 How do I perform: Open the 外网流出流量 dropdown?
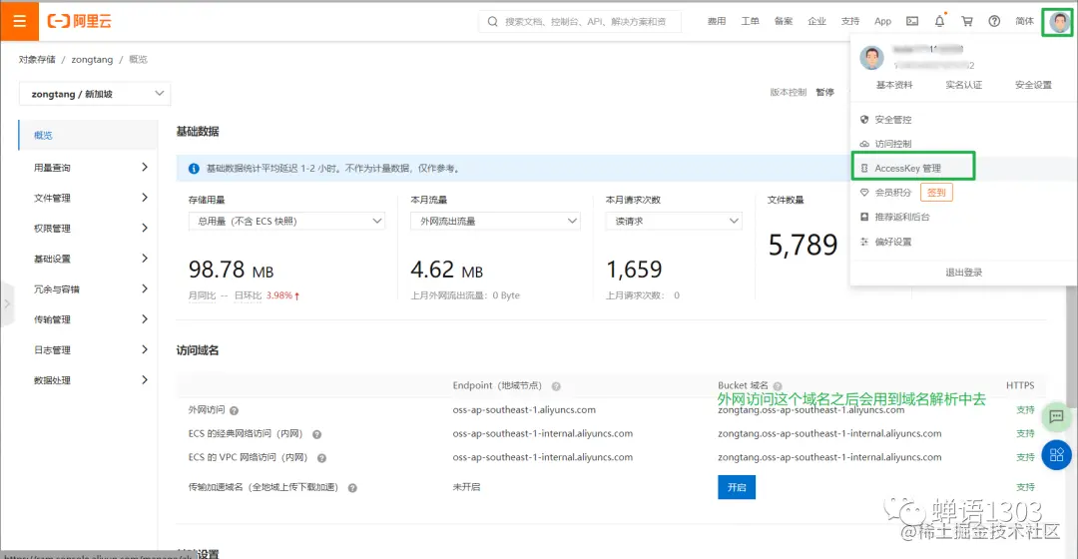point(495,221)
